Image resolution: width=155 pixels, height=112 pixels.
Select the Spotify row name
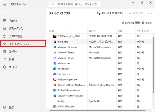tap(61, 101)
